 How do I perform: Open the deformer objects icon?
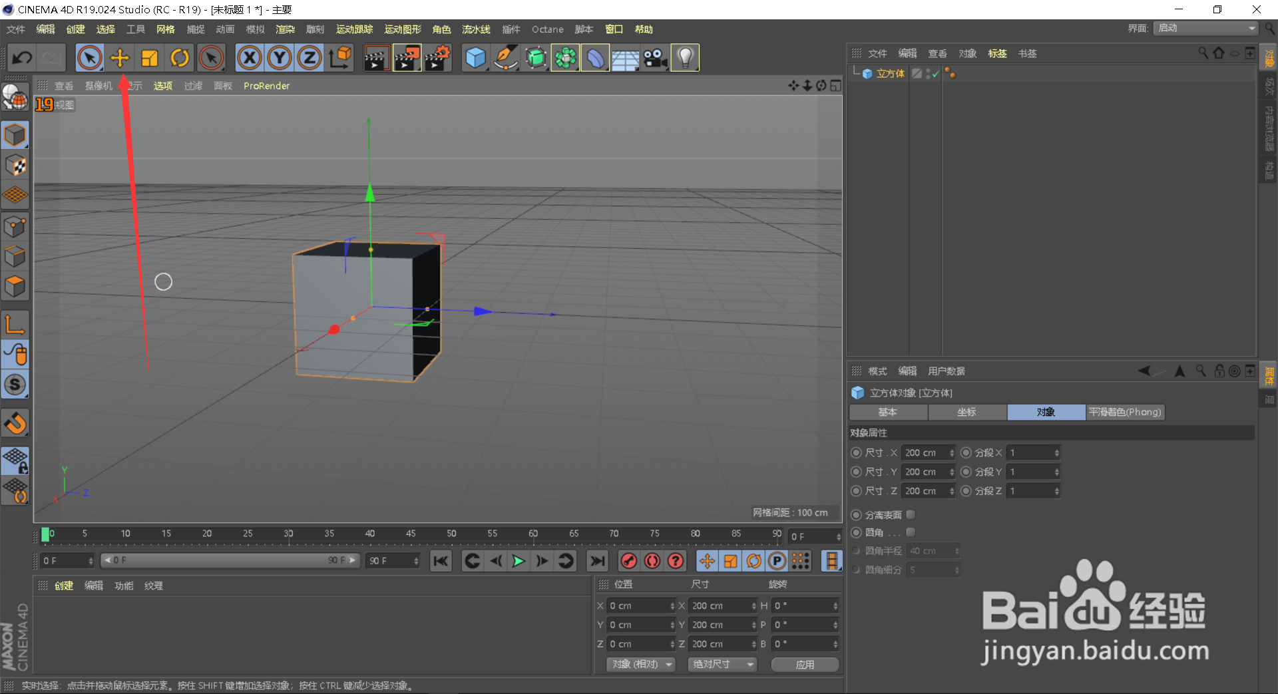point(596,58)
